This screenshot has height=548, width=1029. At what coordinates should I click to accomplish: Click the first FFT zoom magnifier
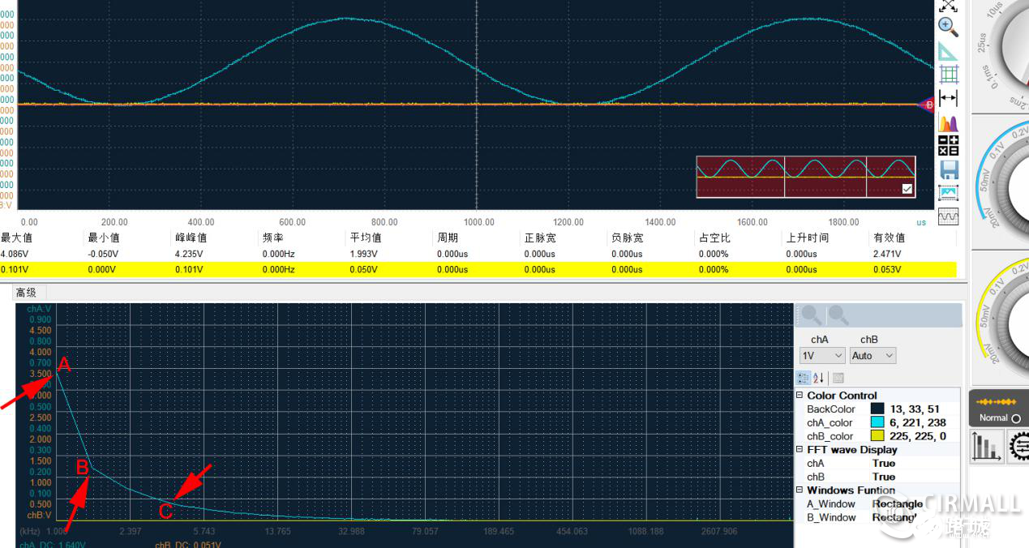(x=811, y=315)
